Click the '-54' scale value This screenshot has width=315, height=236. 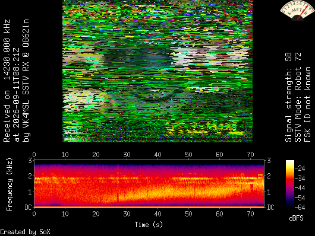click(300, 197)
